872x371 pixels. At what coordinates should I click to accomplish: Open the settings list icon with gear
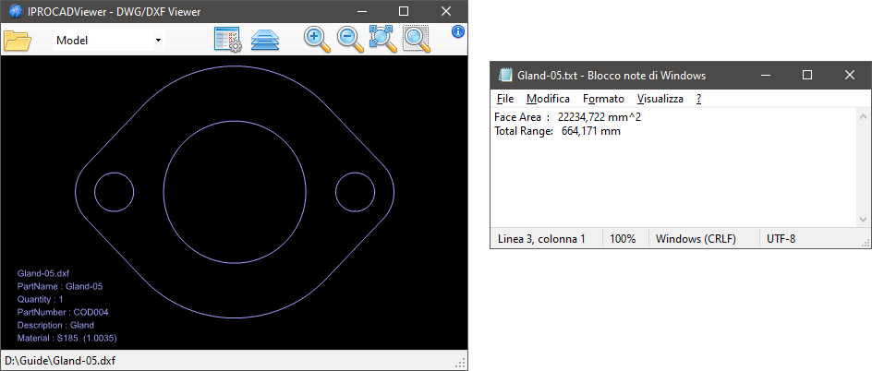tap(227, 40)
